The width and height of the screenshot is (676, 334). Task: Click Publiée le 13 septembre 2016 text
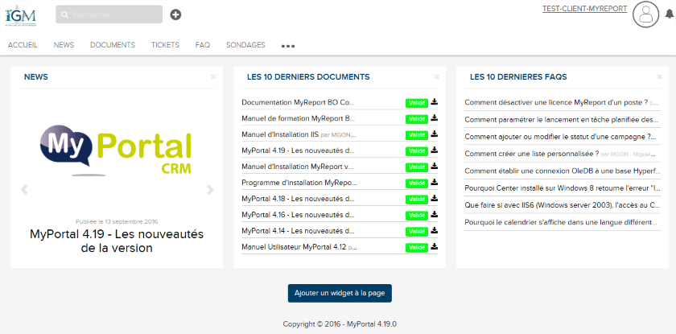[117, 221]
